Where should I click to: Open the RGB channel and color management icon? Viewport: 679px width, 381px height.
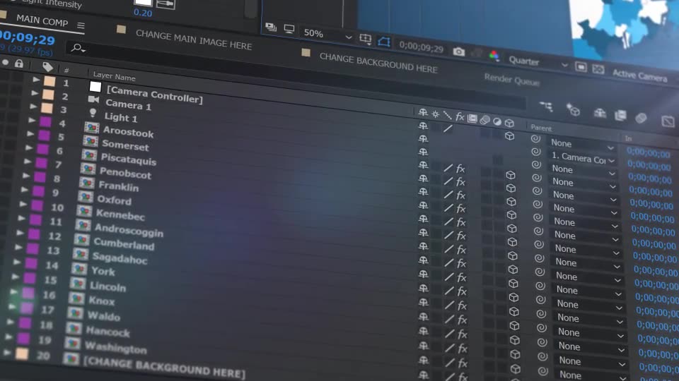click(x=494, y=56)
